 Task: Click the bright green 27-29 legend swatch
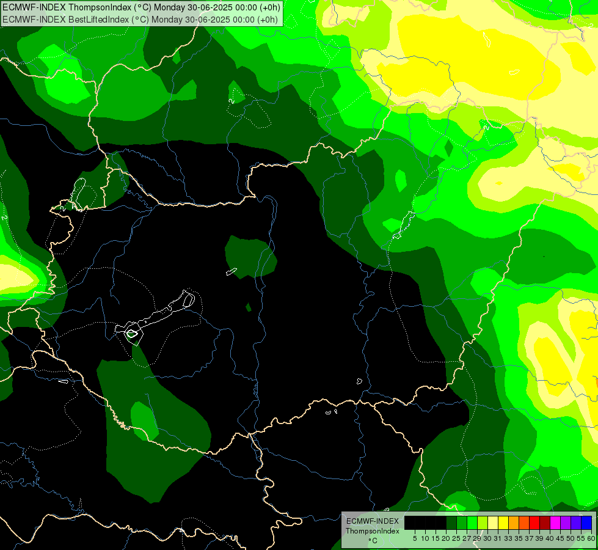(x=472, y=522)
